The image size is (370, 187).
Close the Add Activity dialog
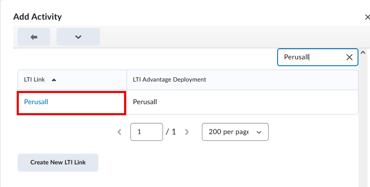367,17
